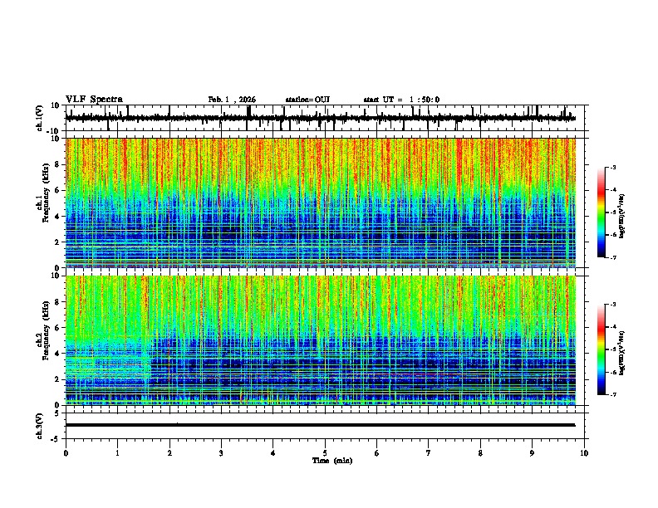Click the ch.2 spectrogram panel
658x508 pixels.
[x=321, y=340]
